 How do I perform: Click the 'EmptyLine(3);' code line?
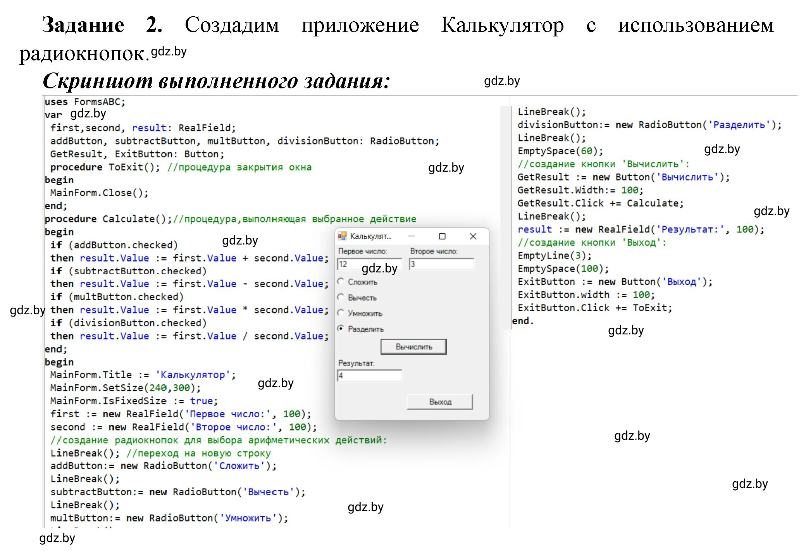[555, 255]
